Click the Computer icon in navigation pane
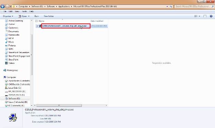 5,77
